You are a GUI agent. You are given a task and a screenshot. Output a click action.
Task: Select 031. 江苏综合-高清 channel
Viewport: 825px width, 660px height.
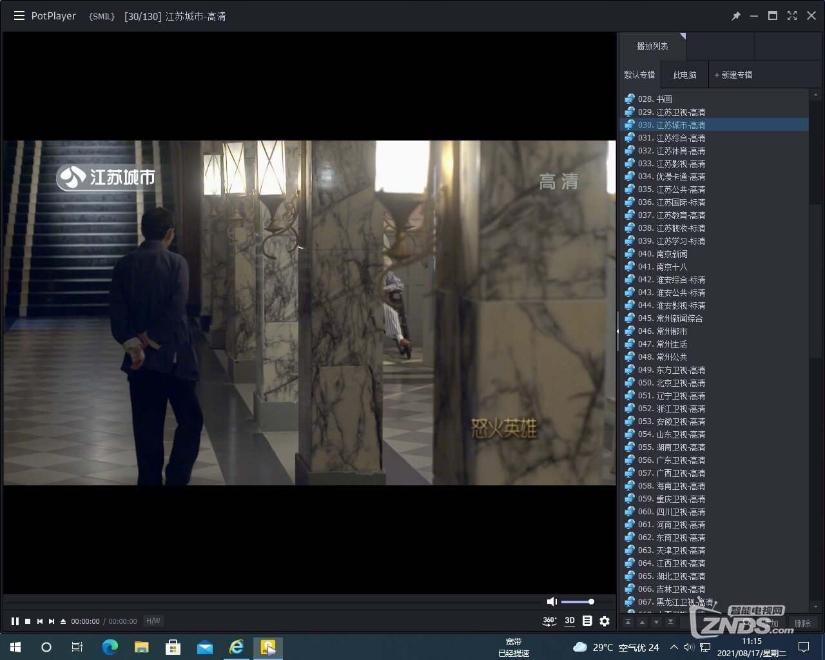click(714, 138)
